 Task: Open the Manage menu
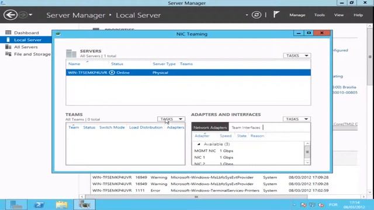(297, 15)
